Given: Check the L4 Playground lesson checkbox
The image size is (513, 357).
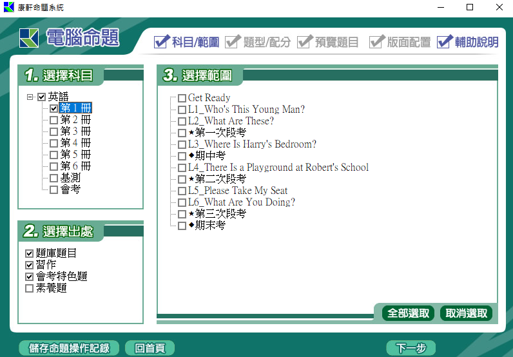Looking at the screenshot, I should [x=182, y=168].
